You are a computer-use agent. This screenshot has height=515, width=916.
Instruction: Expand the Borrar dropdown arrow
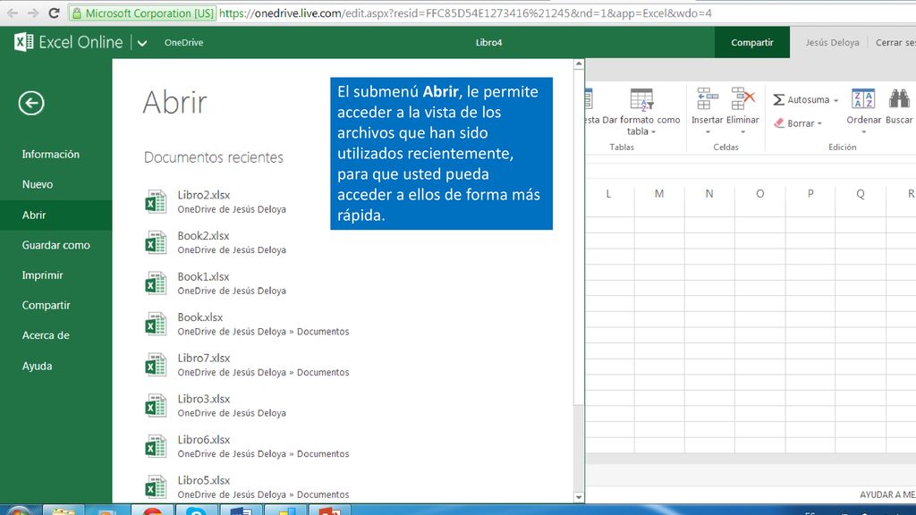click(819, 123)
